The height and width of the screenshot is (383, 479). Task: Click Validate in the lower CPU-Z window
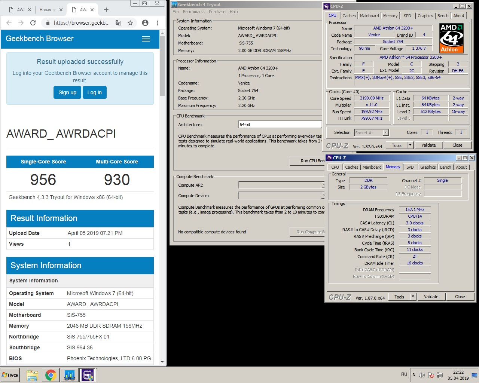pos(431,297)
